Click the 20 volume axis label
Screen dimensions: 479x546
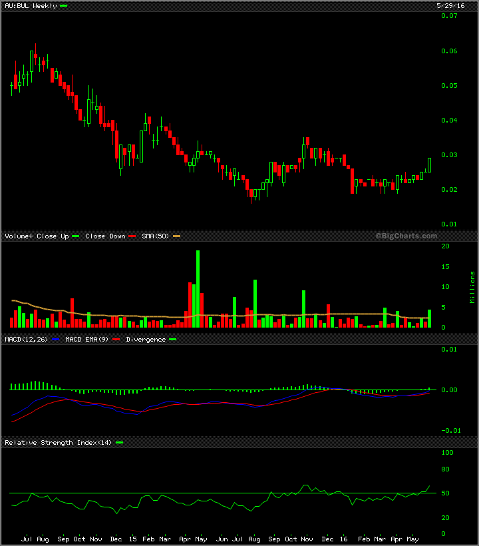(x=445, y=246)
